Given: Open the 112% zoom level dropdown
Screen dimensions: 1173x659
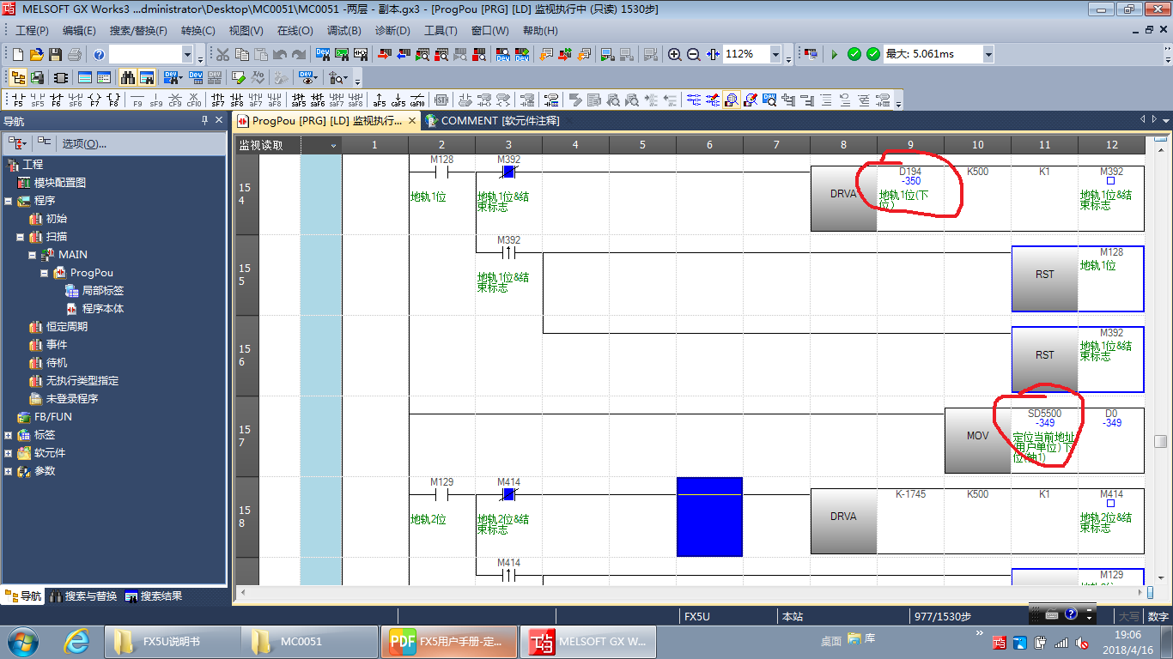Looking at the screenshot, I should tap(775, 54).
